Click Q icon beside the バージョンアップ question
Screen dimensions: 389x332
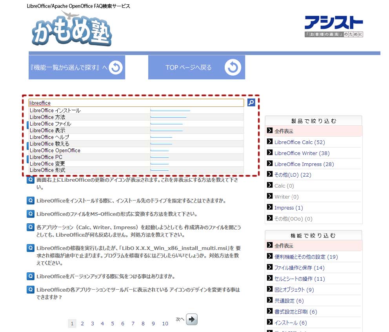tap(31, 276)
